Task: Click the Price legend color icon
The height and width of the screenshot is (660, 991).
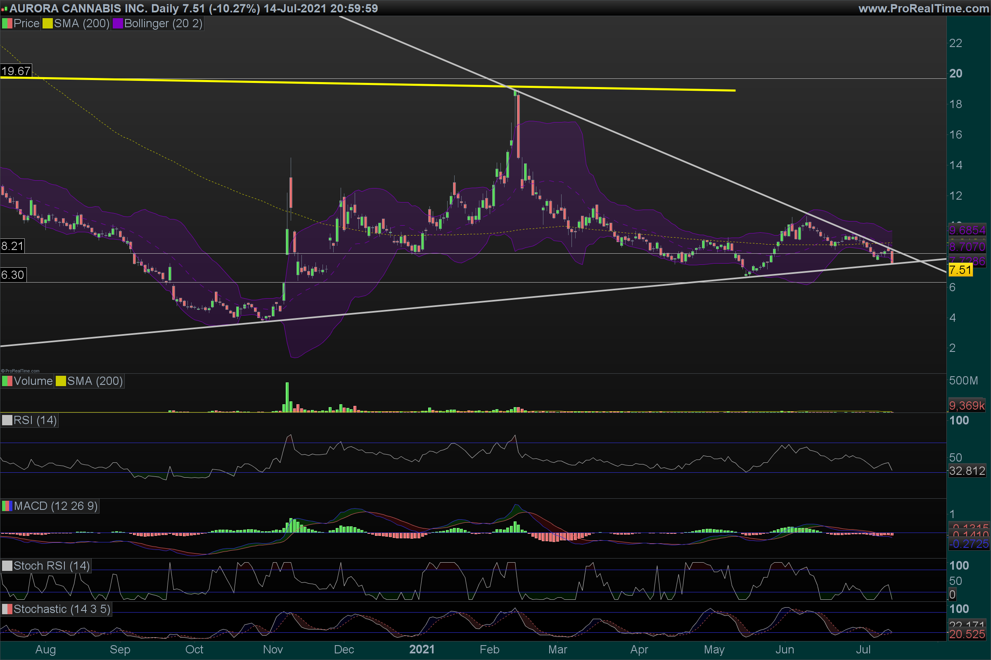Action: [7, 24]
